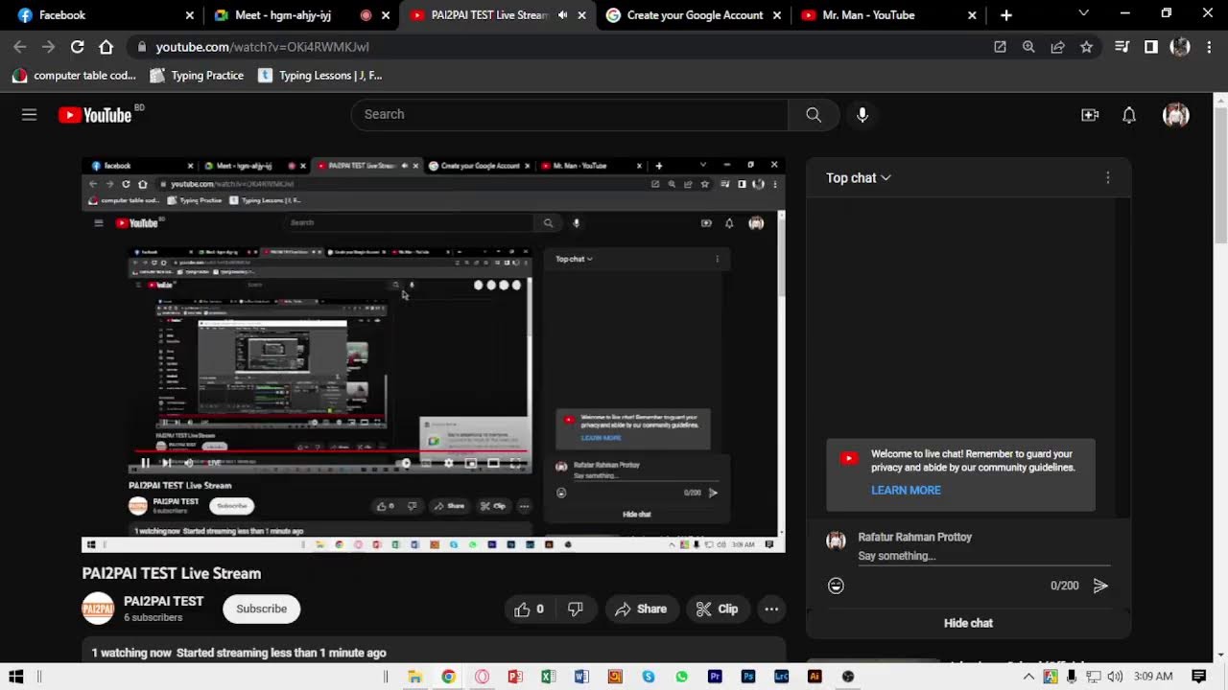Send the chat message arrow

click(1100, 586)
